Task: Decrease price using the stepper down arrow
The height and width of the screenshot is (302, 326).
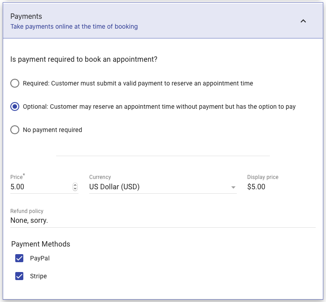Action: coord(75,188)
